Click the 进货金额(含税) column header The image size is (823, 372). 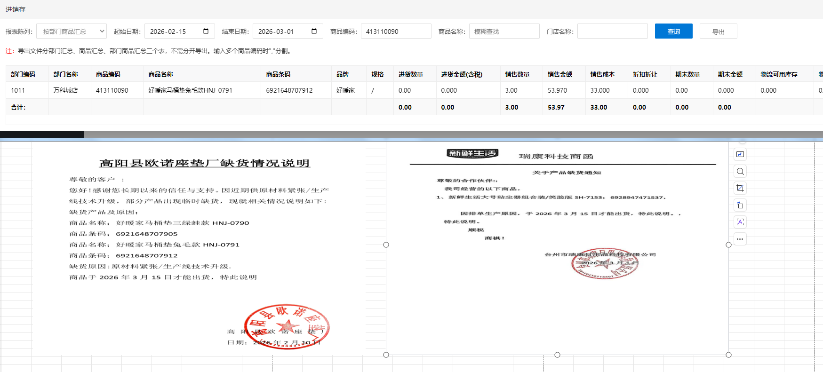click(461, 74)
